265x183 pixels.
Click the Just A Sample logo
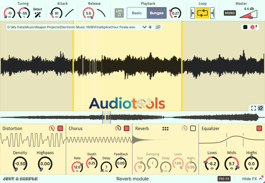(20, 179)
